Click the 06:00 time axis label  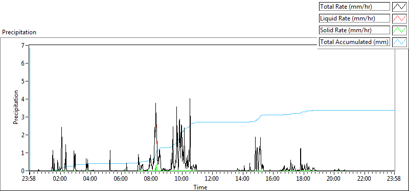[x=121, y=179]
